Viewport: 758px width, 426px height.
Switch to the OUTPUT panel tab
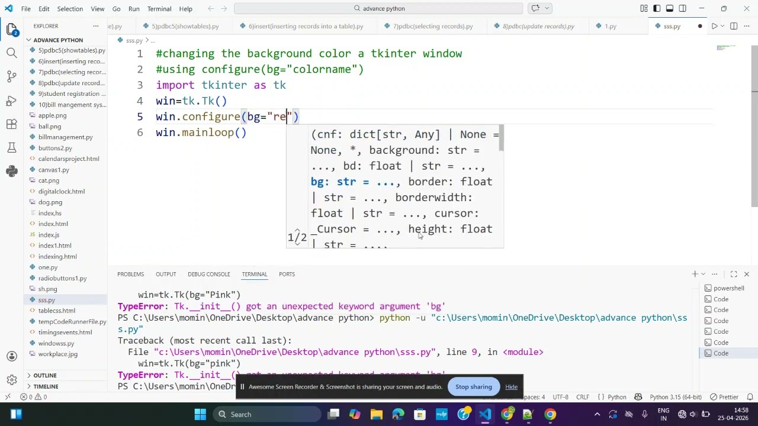166,274
